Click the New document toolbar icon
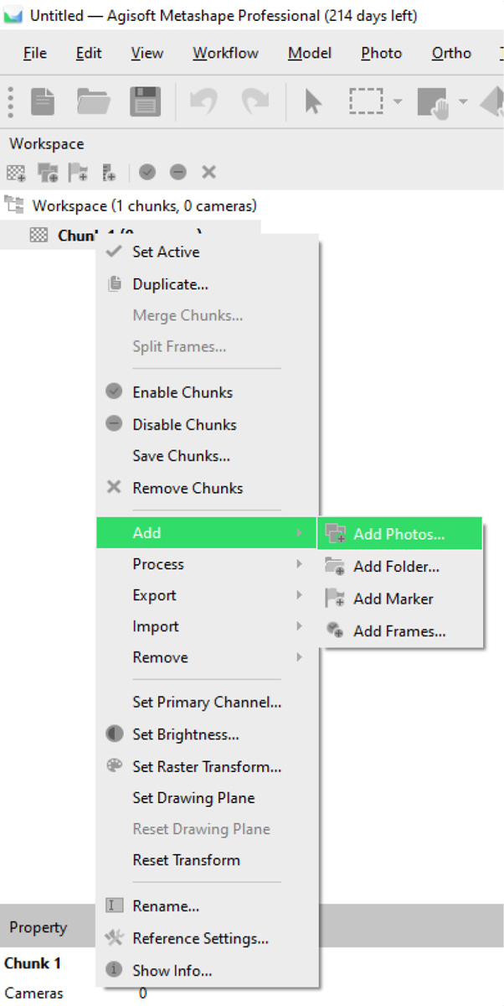The width and height of the screenshot is (504, 1006). coord(43,102)
